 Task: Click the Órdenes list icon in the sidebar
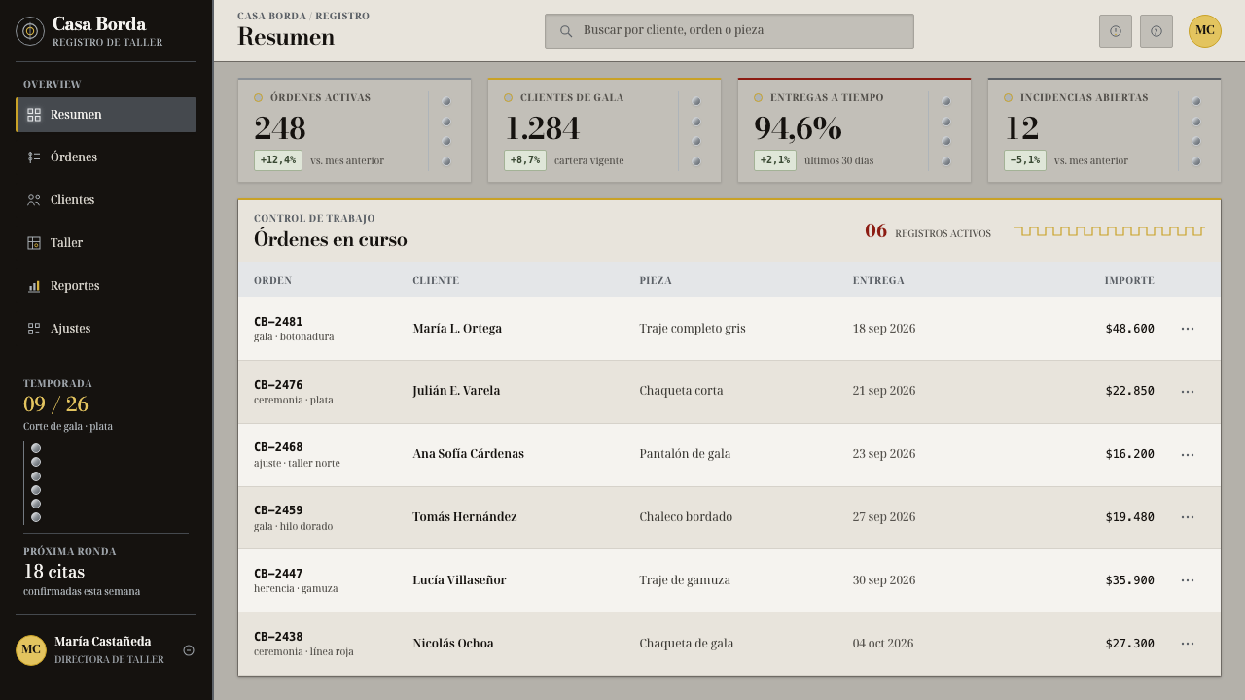(34, 157)
